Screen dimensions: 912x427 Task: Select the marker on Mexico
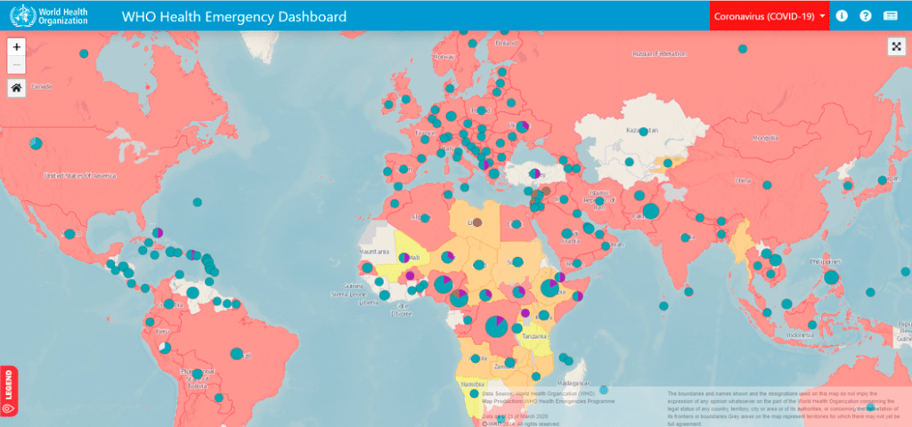point(69,234)
